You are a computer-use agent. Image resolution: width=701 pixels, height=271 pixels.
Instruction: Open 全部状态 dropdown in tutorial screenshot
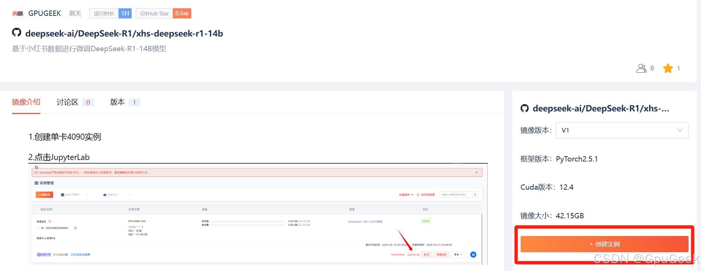117,195
